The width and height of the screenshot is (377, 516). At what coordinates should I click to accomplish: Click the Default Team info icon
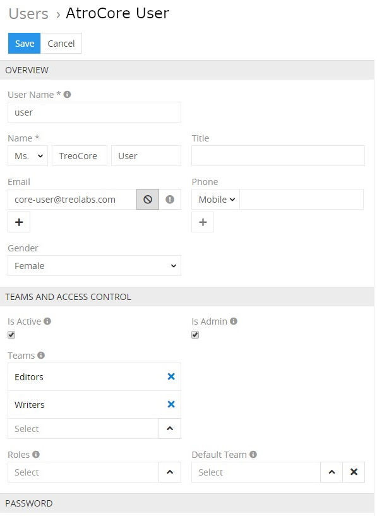click(253, 455)
